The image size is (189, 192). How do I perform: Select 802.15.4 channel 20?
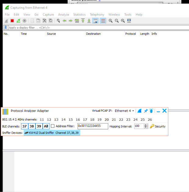click(107, 120)
